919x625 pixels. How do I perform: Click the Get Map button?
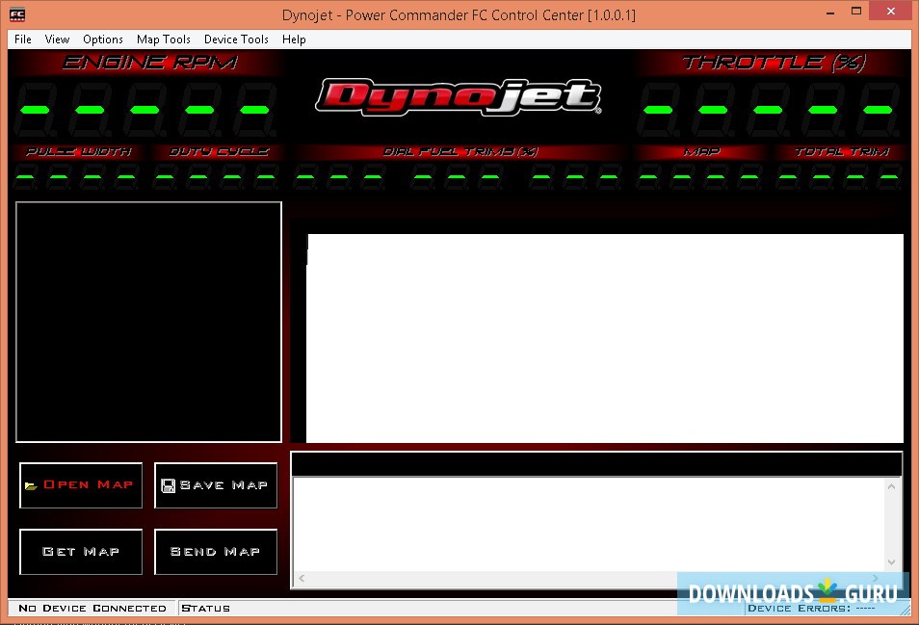coord(81,552)
